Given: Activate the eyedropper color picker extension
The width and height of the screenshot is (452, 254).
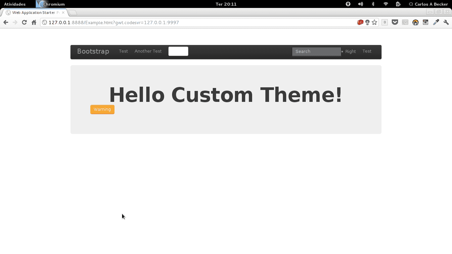Looking at the screenshot, I should 436,22.
